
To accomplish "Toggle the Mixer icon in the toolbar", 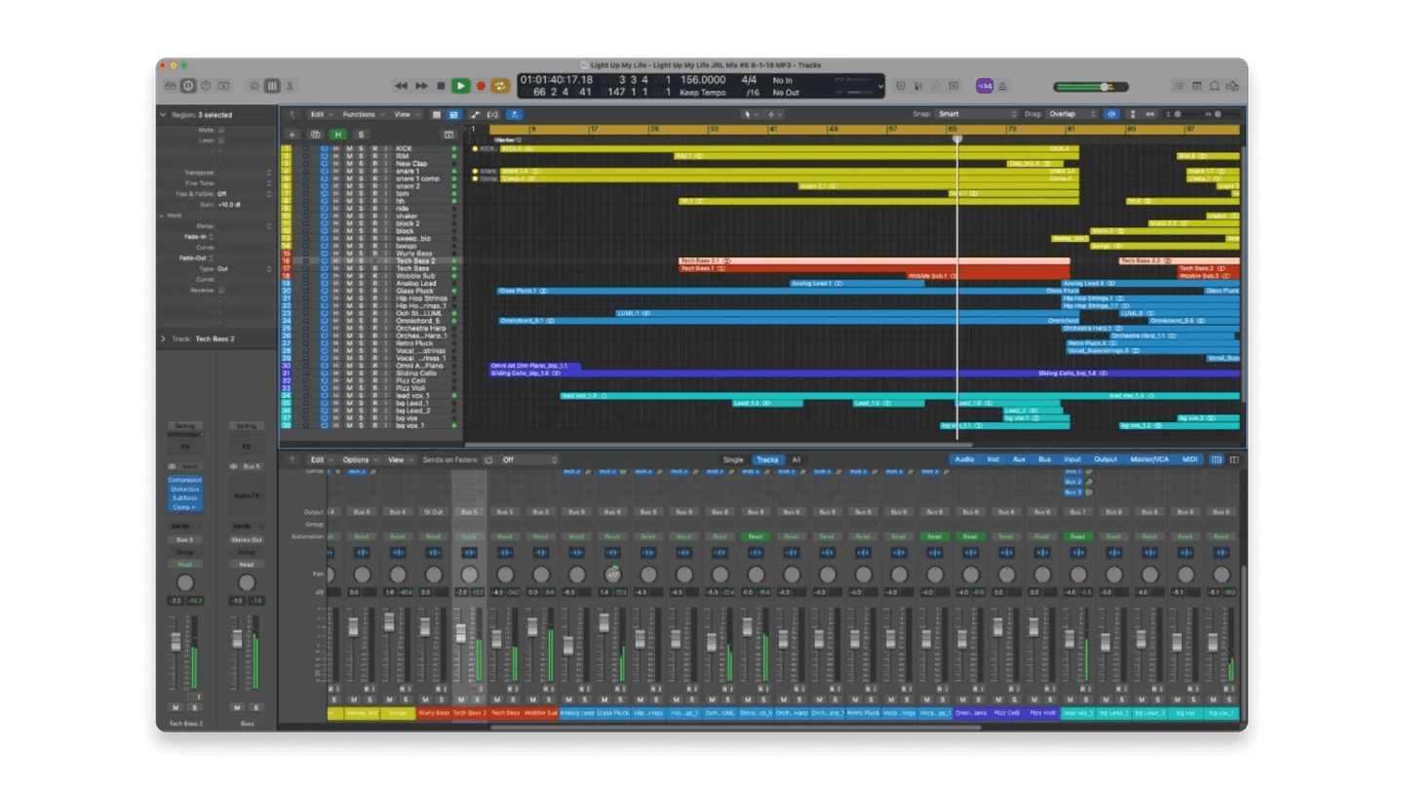I will click(273, 85).
